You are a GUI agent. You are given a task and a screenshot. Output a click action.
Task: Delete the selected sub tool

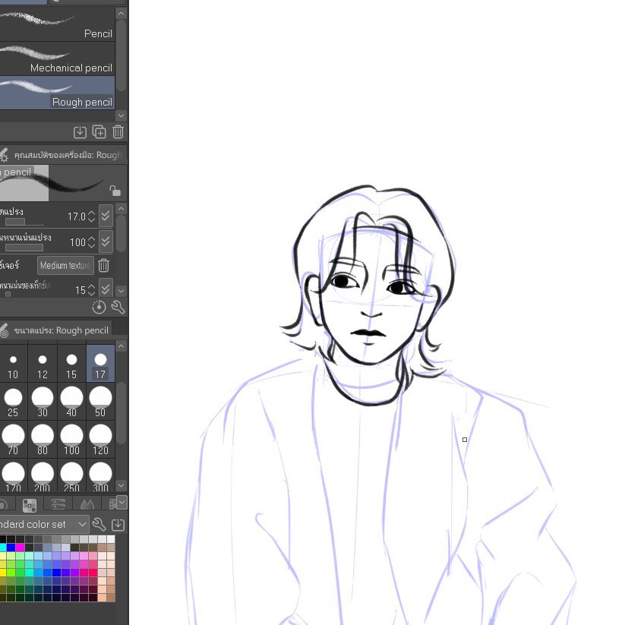118,132
